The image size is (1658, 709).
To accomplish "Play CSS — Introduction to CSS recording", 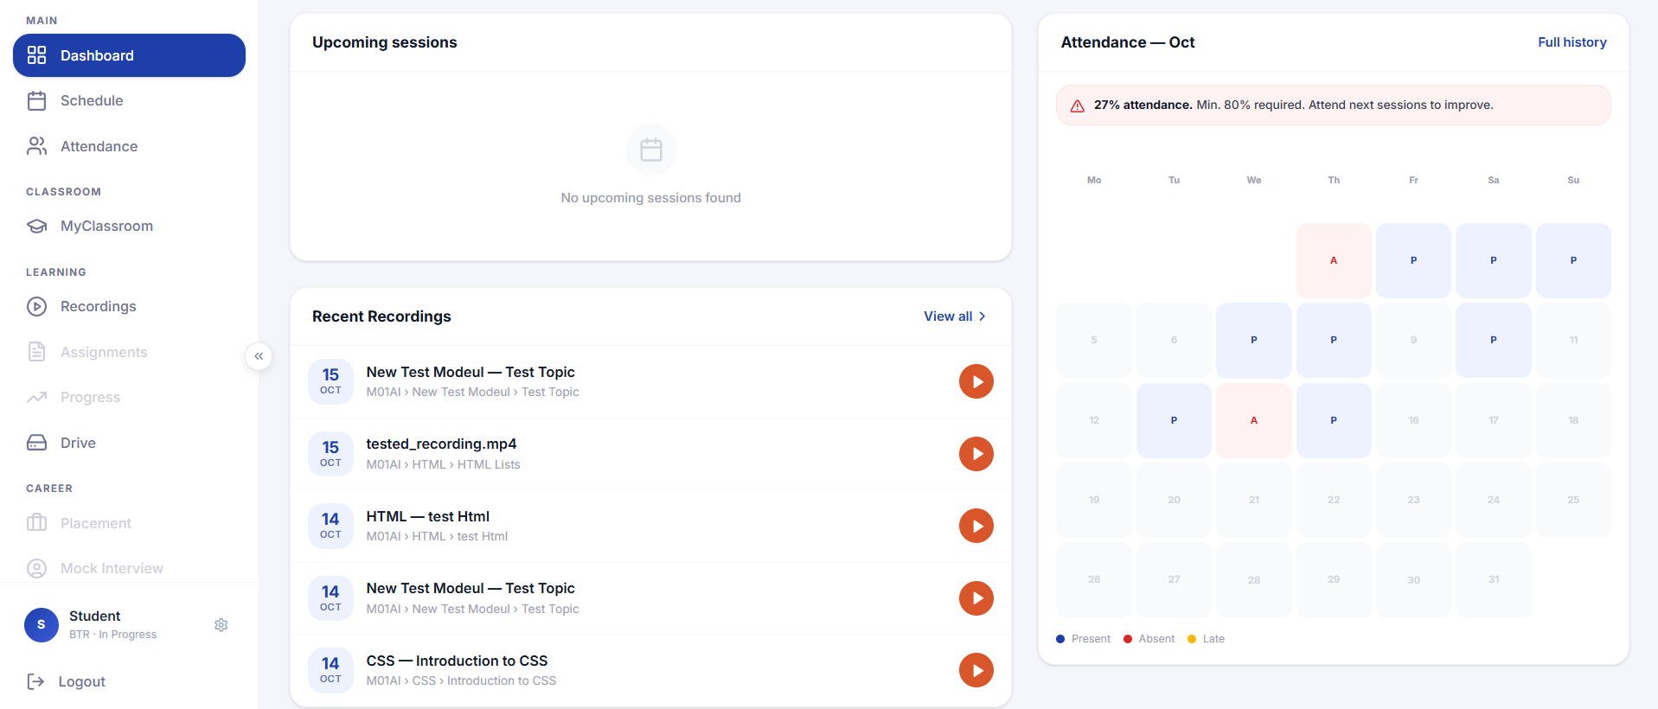I will (976, 670).
